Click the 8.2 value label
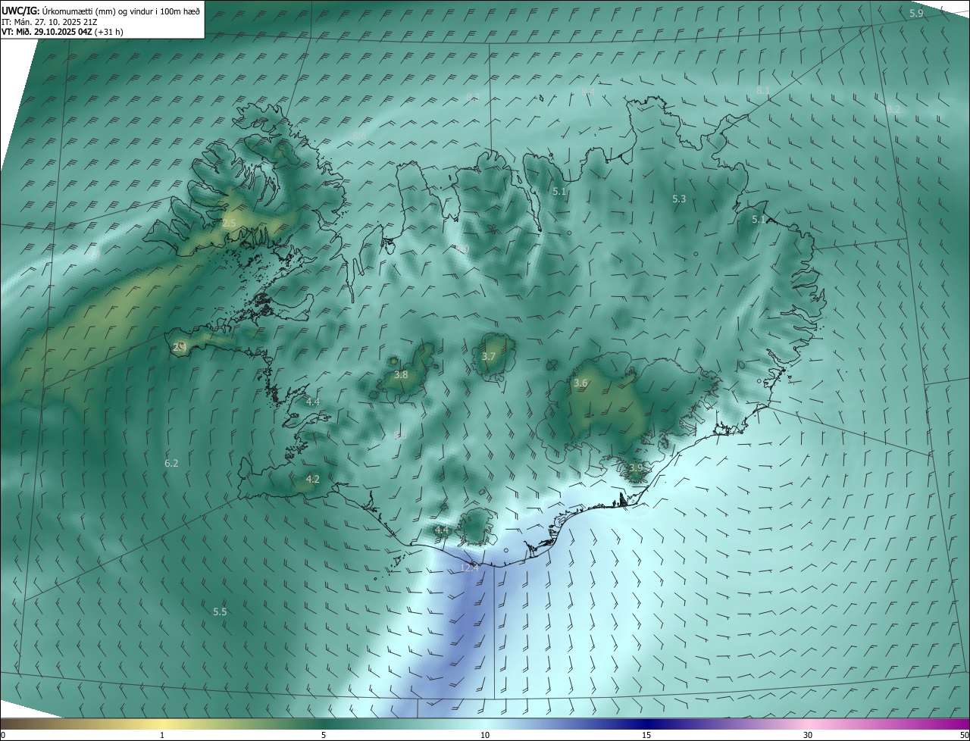The image size is (970, 741). (893, 109)
